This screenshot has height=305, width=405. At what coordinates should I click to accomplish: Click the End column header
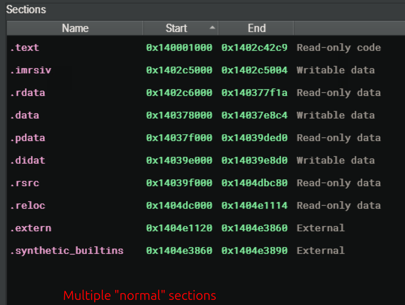coord(257,28)
